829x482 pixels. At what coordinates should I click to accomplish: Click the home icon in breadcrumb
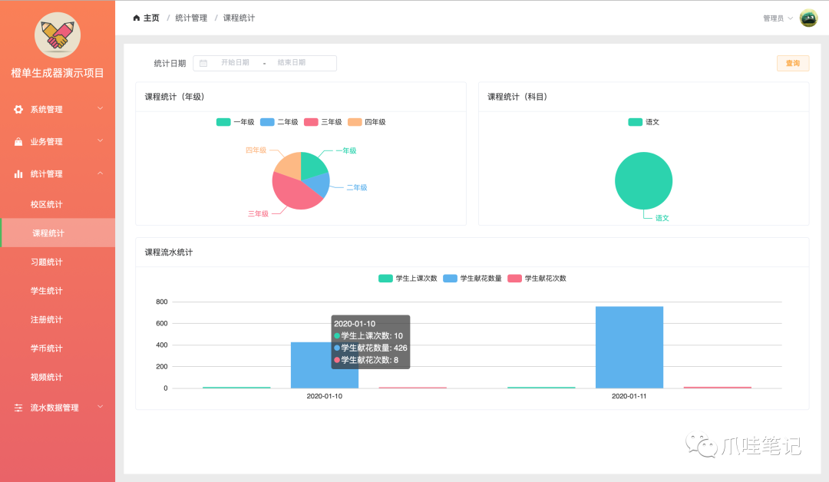tap(137, 18)
